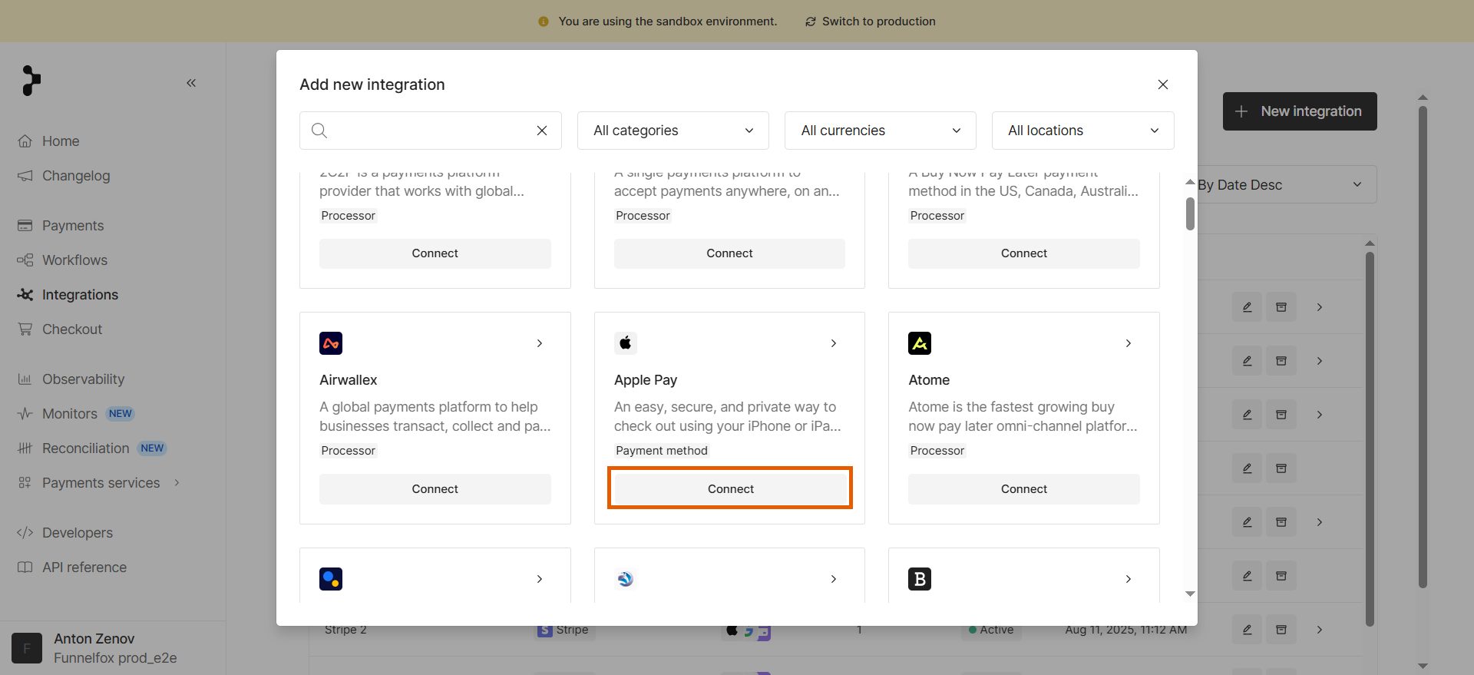This screenshot has width=1474, height=675.
Task: Click the archive icon in Stripe 2 row
Action: click(1281, 630)
